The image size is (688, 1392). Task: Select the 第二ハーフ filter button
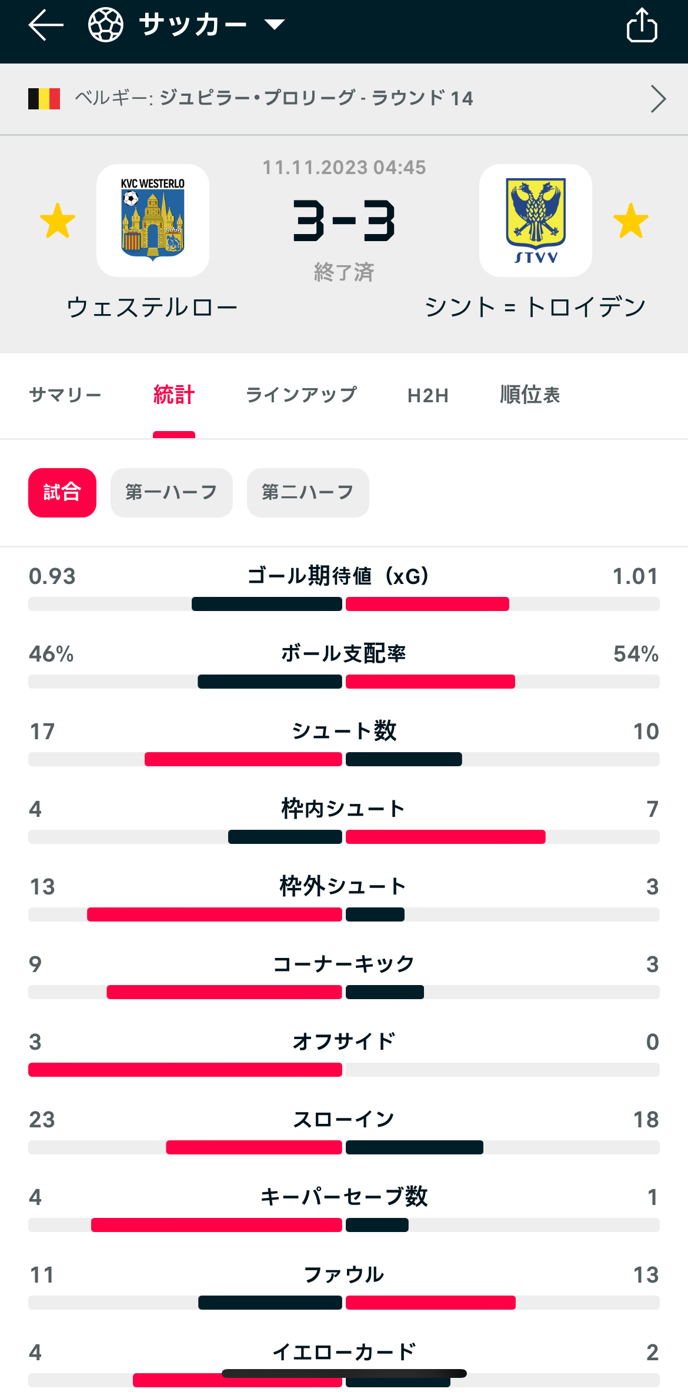tap(308, 493)
